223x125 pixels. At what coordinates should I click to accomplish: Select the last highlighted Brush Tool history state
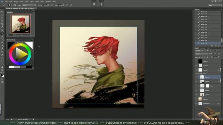(x=208, y=43)
